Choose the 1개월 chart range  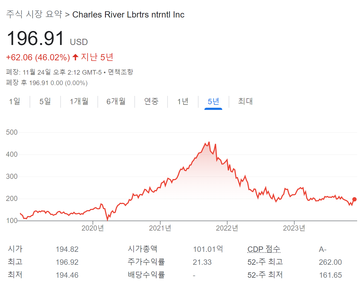[x=79, y=101]
